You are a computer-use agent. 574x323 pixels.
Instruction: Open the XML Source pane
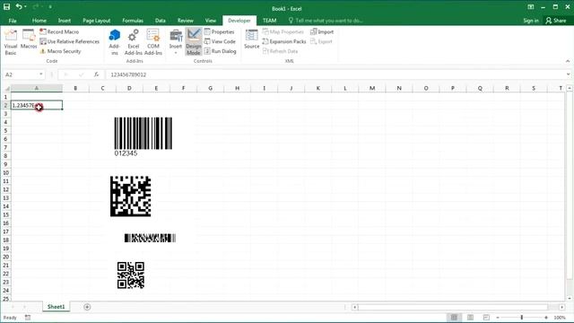pyautogui.click(x=251, y=39)
